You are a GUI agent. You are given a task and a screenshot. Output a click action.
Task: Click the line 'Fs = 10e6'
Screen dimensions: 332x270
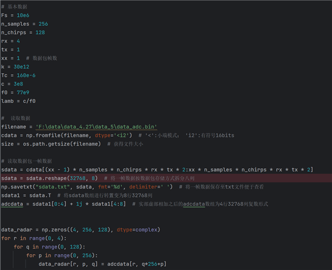15,15
